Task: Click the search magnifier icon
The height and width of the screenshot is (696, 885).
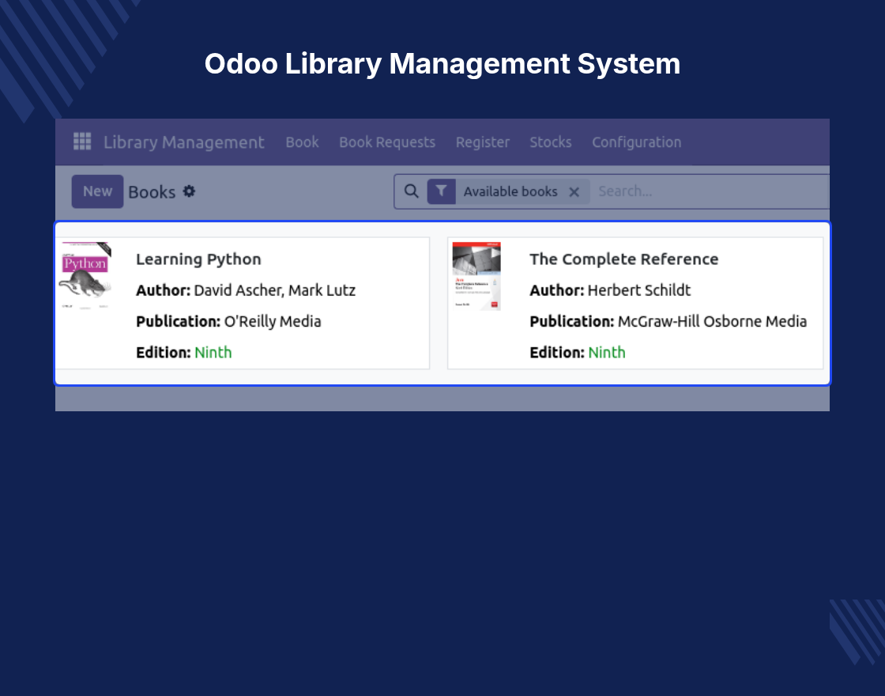Action: (412, 191)
